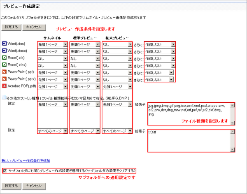This screenshot has height=194, width=247.
Task: Click the 拡大プレビュー column header text
Action: point(117,38)
